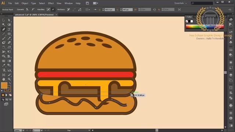Enable Draw Inside mode
235x132 pixels.
(10, 99)
